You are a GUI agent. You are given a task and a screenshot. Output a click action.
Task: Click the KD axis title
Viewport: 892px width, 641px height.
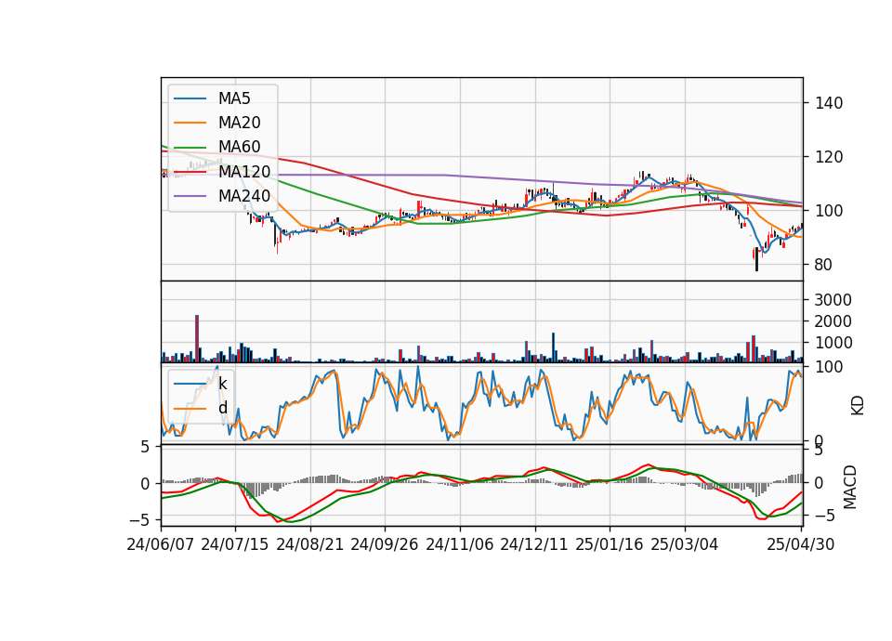(858, 405)
